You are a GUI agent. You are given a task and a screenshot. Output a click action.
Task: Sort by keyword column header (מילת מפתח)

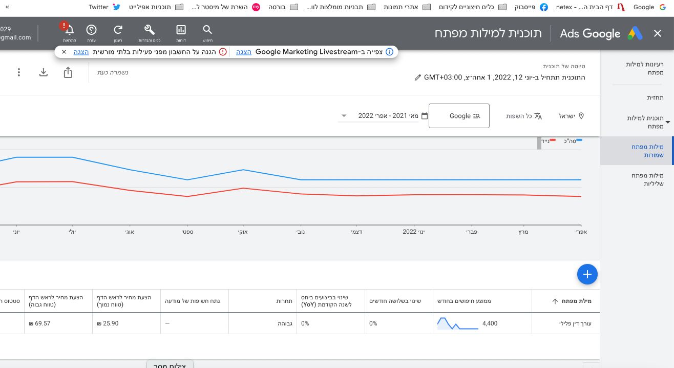tap(576, 301)
